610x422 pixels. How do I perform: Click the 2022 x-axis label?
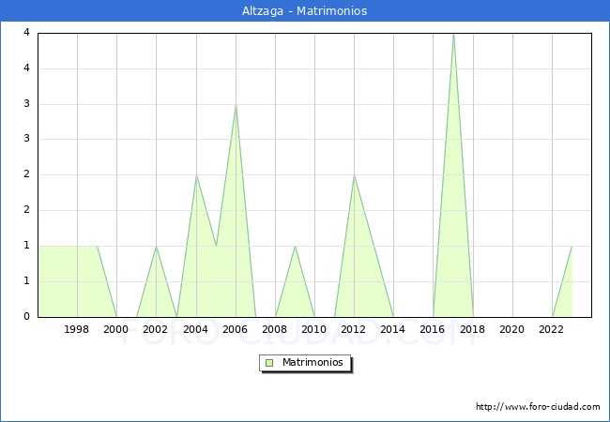(x=552, y=329)
